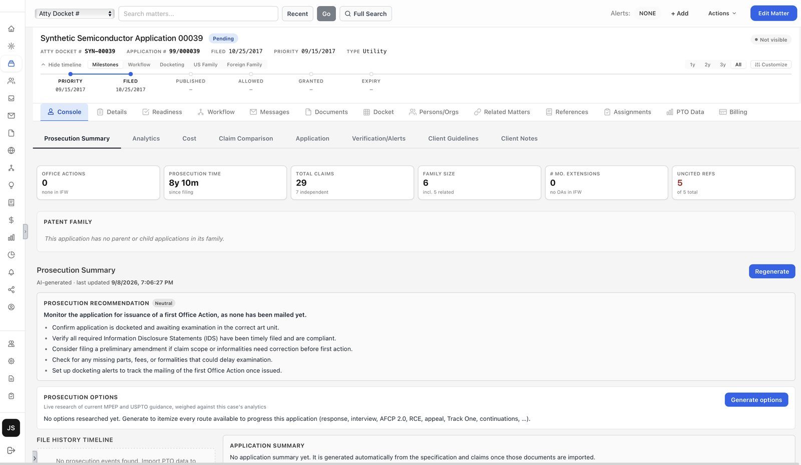Click the Regenerate button
Viewport: 801px width, 465px height.
point(771,271)
